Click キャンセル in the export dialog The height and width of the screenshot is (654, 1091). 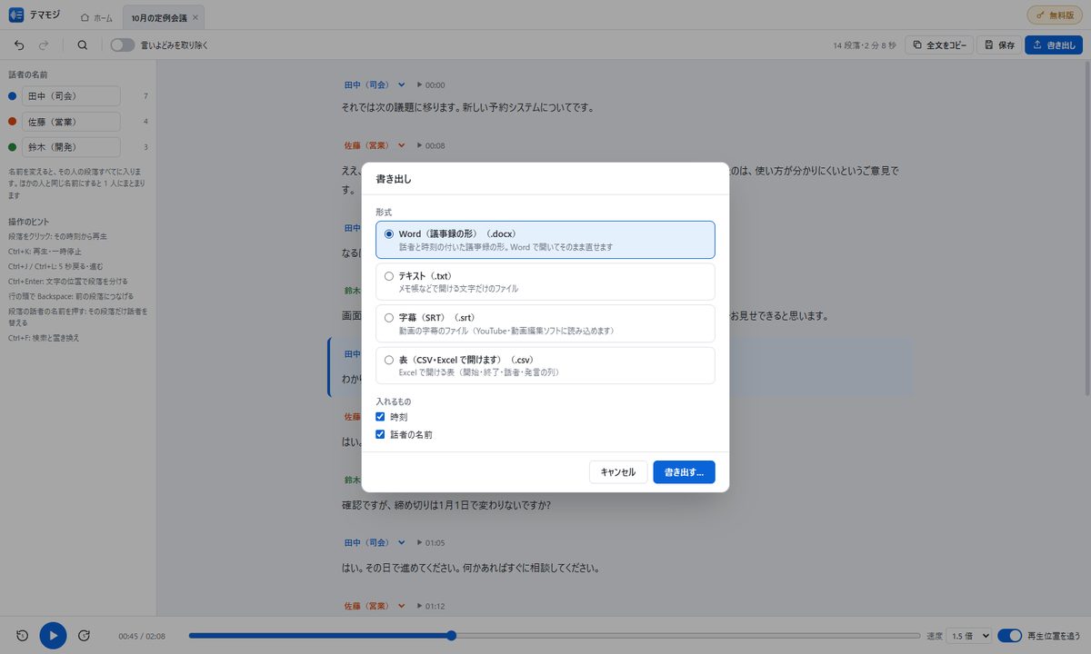[618, 472]
